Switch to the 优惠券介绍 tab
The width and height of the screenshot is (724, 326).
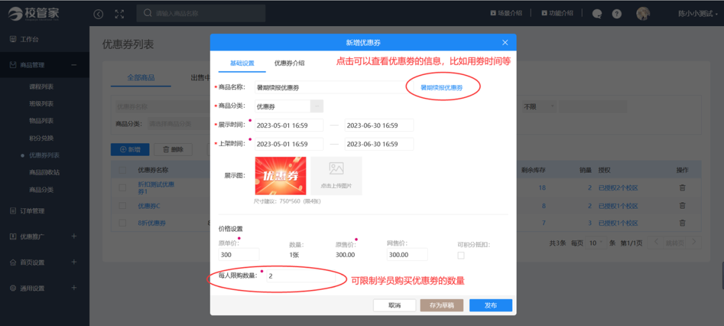(x=289, y=63)
